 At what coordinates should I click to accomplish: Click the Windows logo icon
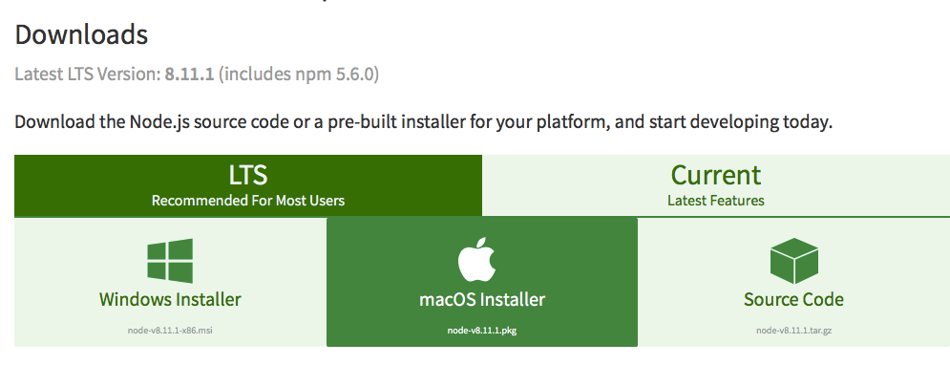click(x=170, y=261)
